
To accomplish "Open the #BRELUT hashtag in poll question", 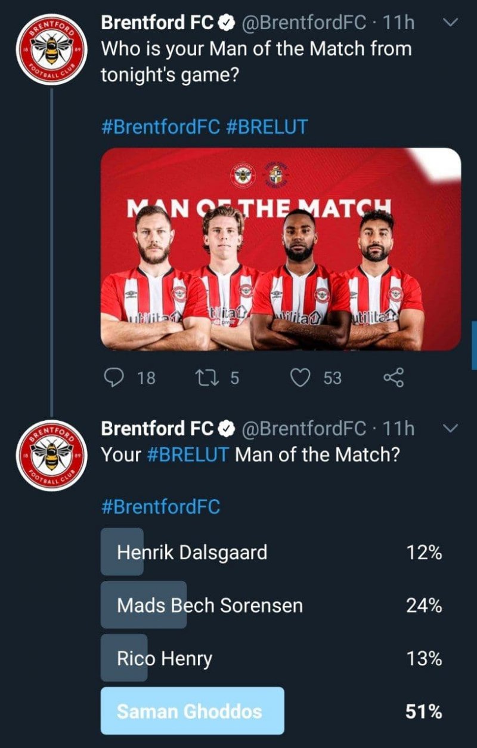I will (x=187, y=455).
